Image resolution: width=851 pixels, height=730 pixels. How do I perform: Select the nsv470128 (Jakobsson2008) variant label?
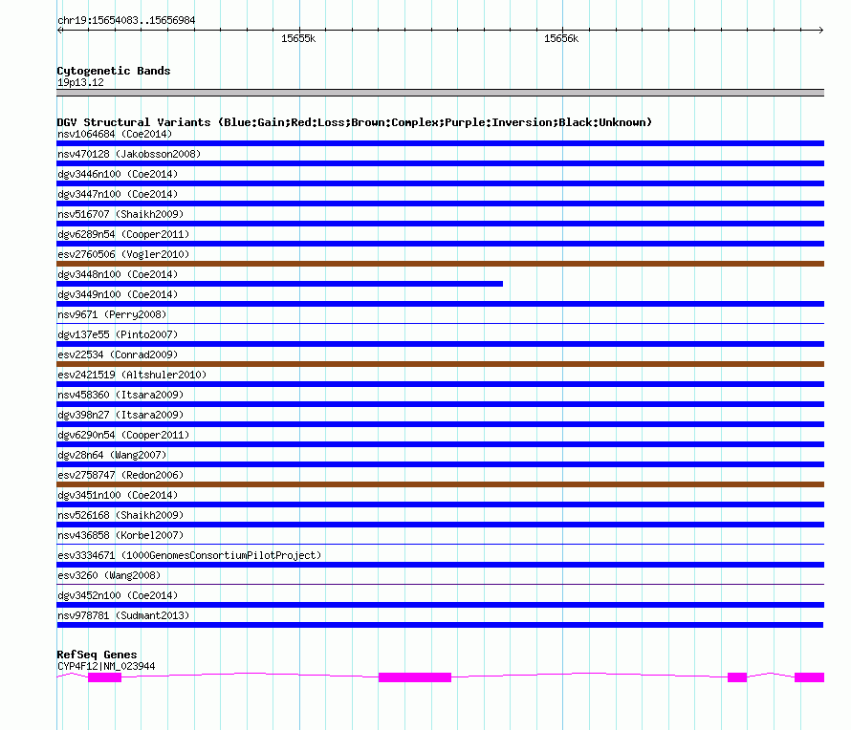point(129,154)
